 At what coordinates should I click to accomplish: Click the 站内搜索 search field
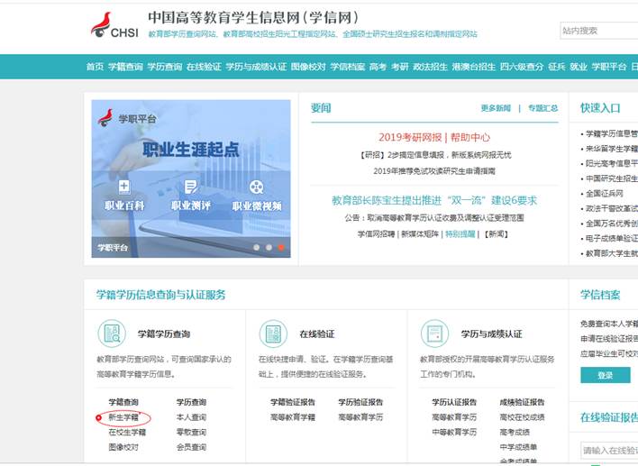tap(598, 31)
